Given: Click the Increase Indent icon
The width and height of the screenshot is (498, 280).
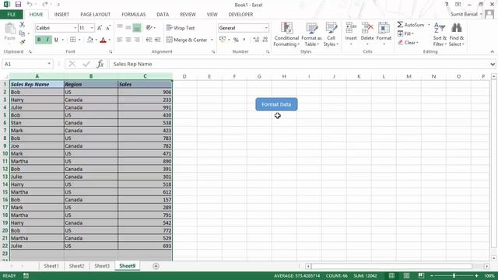Looking at the screenshot, I should pyautogui.click(x=157, y=40).
